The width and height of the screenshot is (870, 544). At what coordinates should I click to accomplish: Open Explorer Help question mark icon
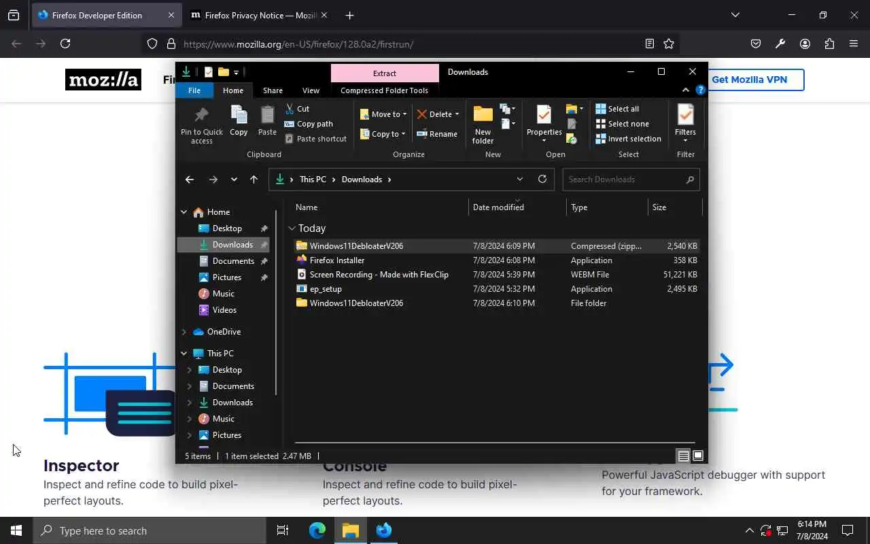pos(700,90)
